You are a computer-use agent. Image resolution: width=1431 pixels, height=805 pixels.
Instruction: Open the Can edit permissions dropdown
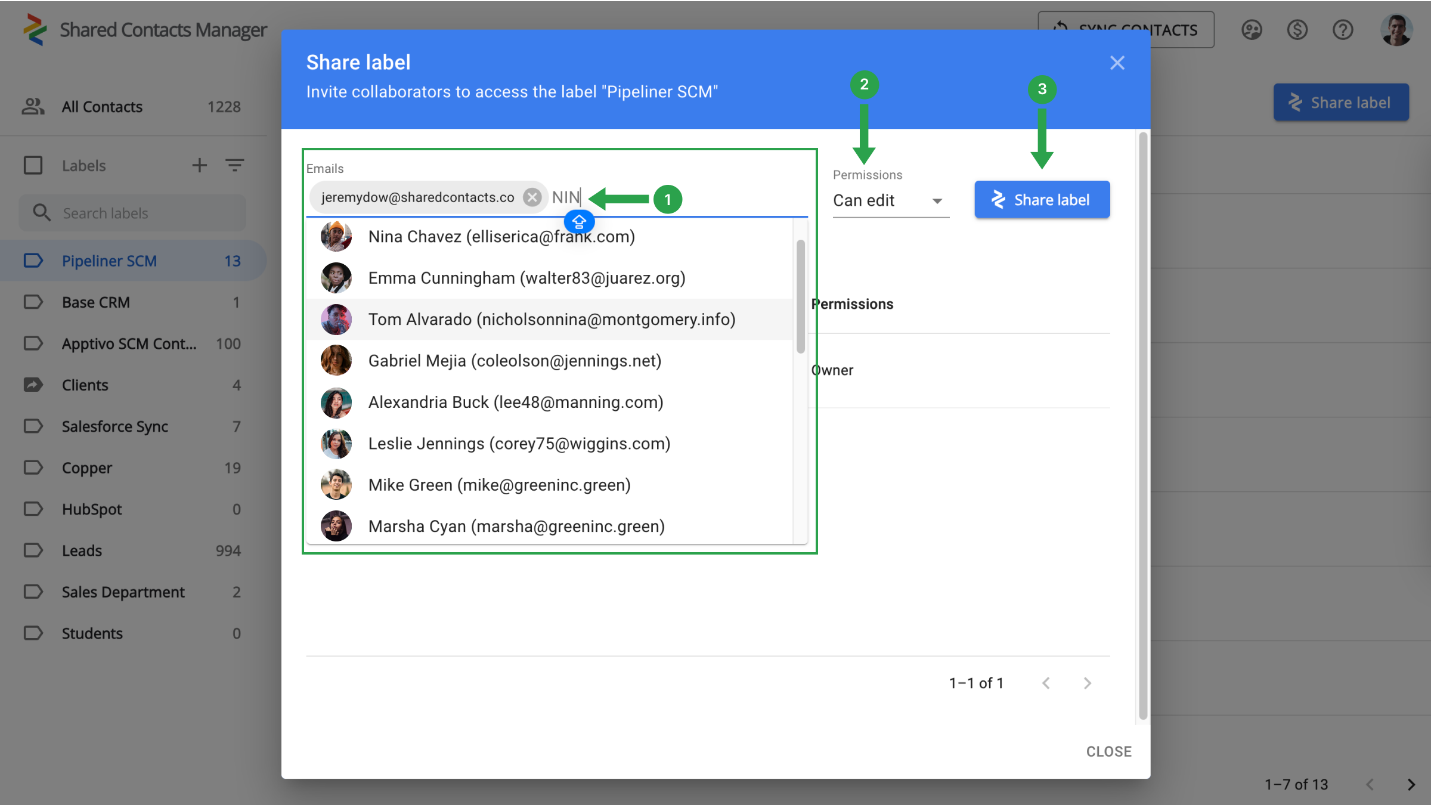click(x=891, y=200)
